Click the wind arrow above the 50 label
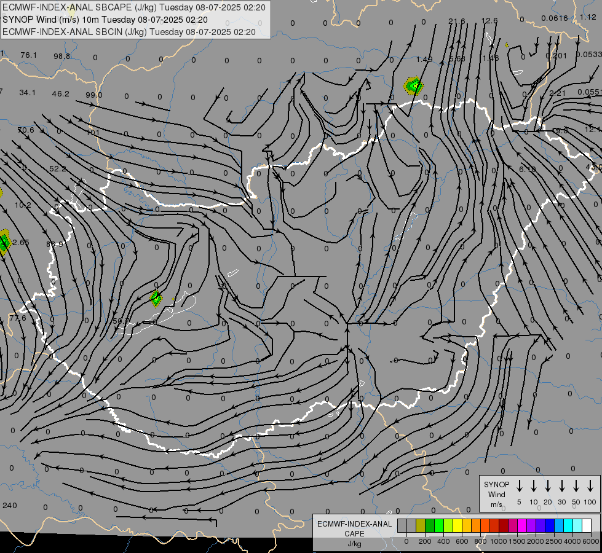602x553 pixels. click(x=576, y=486)
